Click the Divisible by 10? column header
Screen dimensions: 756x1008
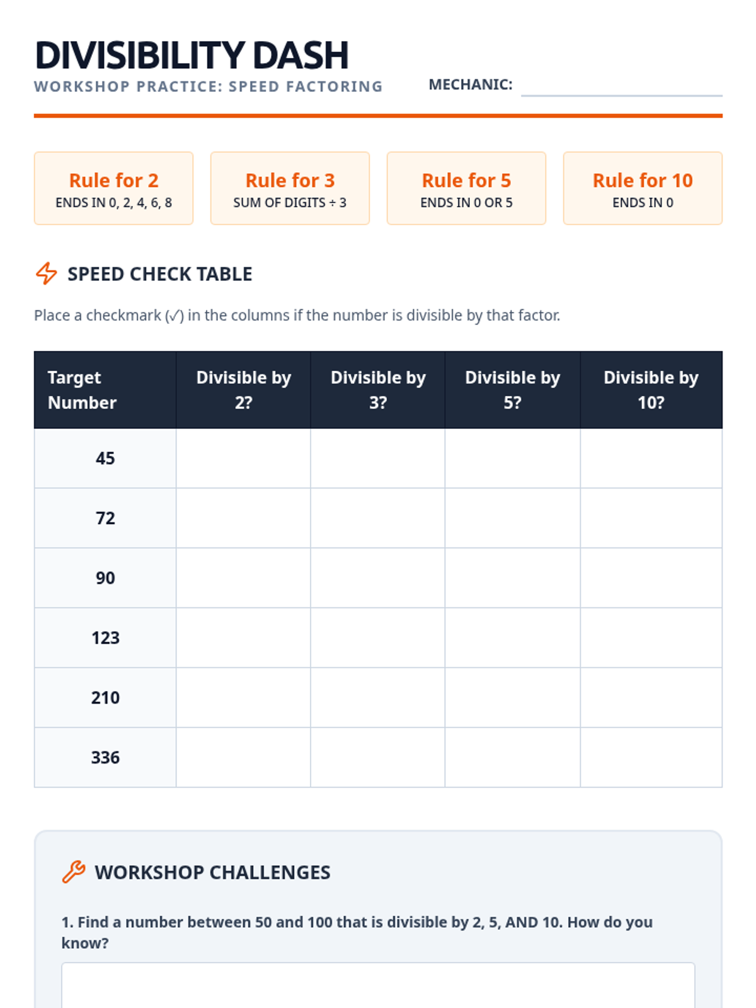[x=651, y=390]
